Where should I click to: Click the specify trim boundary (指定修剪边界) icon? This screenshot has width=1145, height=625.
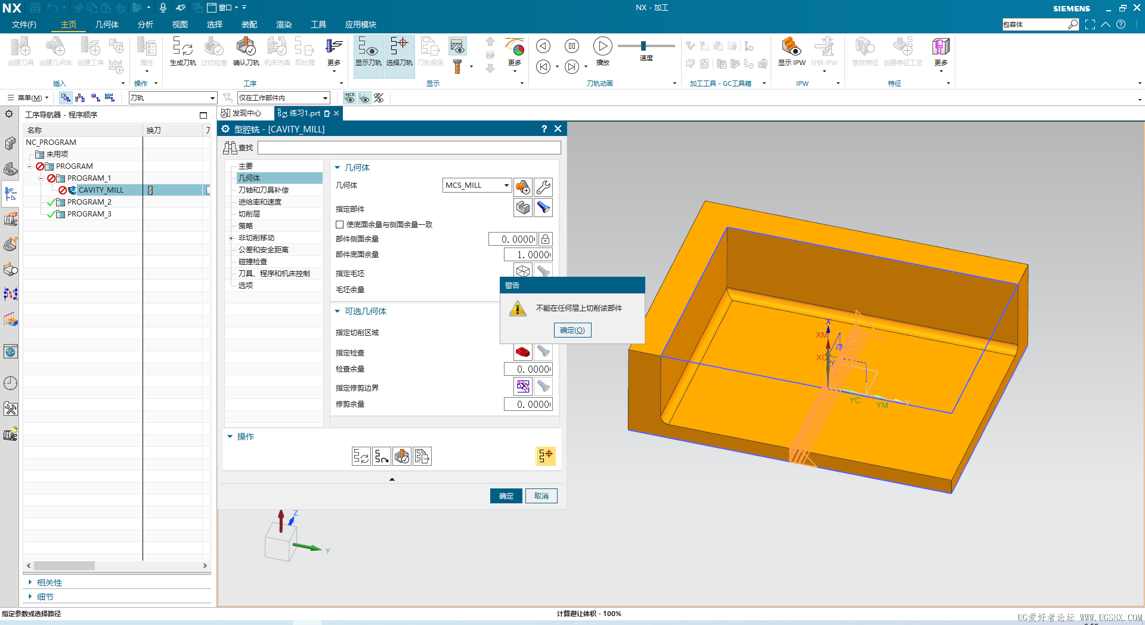[522, 386]
